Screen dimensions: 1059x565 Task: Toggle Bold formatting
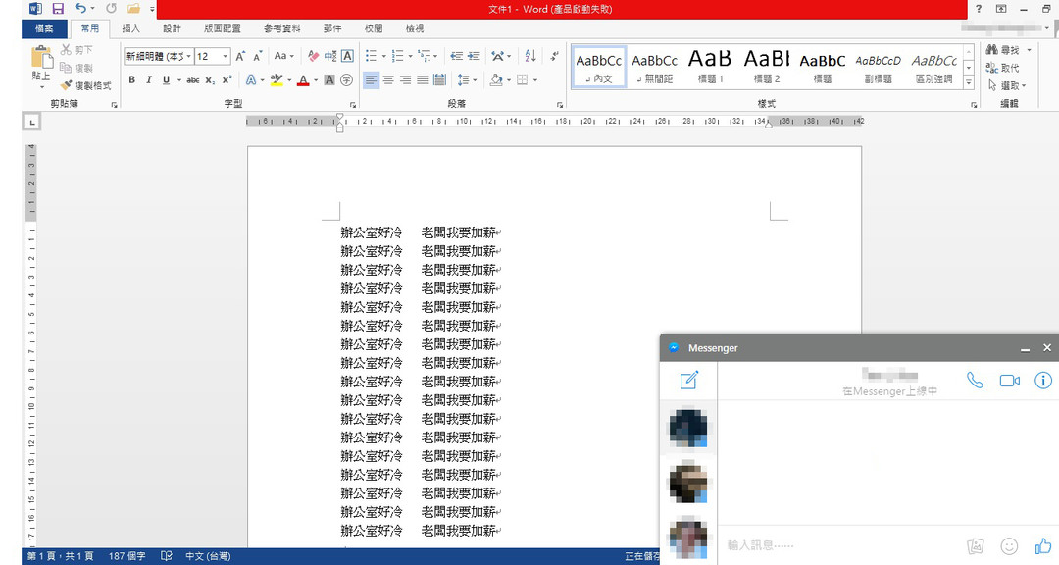pos(131,79)
